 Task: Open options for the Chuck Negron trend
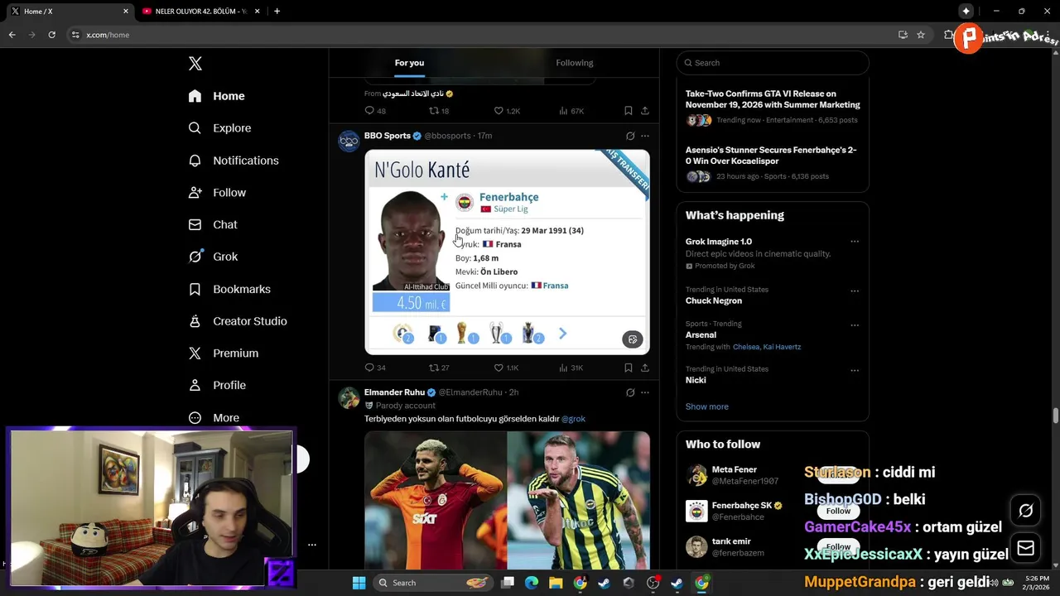855,291
